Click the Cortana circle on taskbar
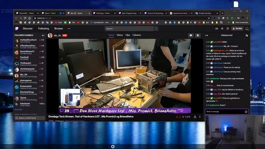 [113, 147]
